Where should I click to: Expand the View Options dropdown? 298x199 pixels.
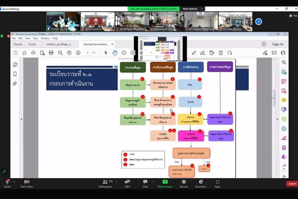(x=191, y=8)
